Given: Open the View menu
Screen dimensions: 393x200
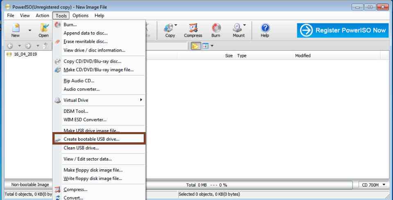Looking at the screenshot, I should coord(25,16).
